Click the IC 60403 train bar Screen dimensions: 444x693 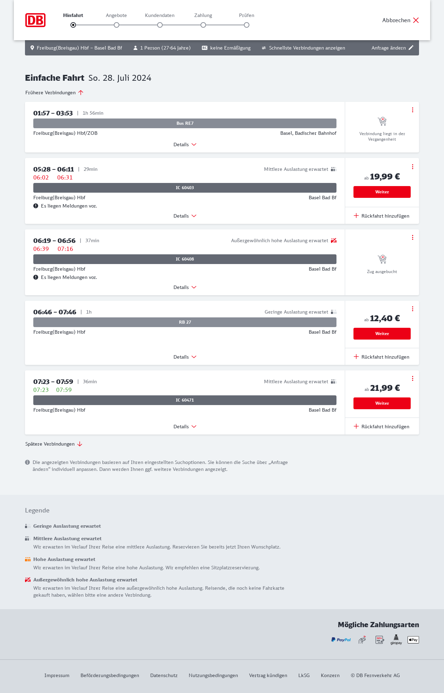tap(185, 188)
